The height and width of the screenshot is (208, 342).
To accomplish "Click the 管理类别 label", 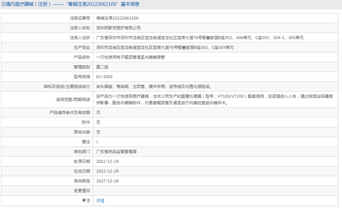I will (82, 67).
